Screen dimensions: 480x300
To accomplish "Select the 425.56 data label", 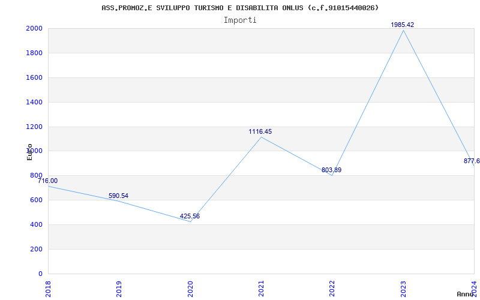I will pos(190,217).
